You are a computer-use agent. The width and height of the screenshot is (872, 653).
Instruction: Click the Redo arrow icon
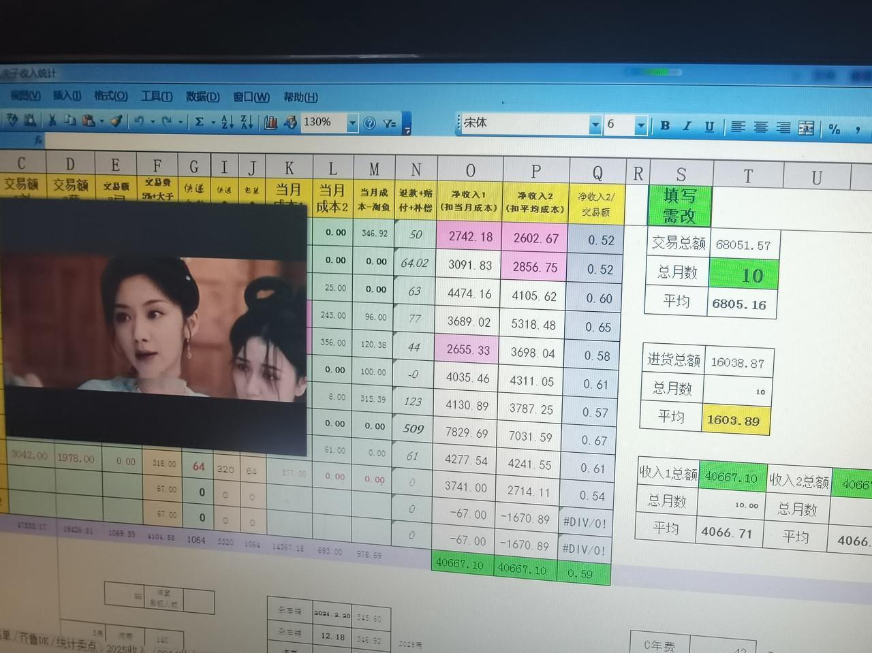pyautogui.click(x=166, y=122)
